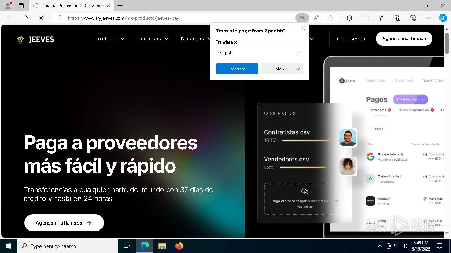
Task: Click the translate icon in address bar
Action: pos(302,18)
